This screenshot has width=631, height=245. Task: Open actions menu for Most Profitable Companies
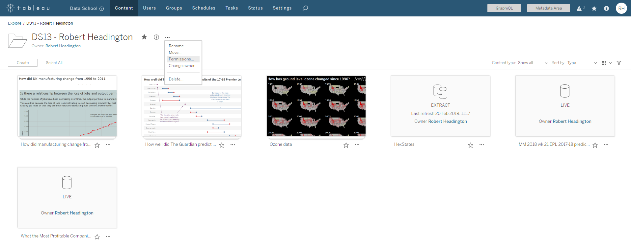pos(108,236)
